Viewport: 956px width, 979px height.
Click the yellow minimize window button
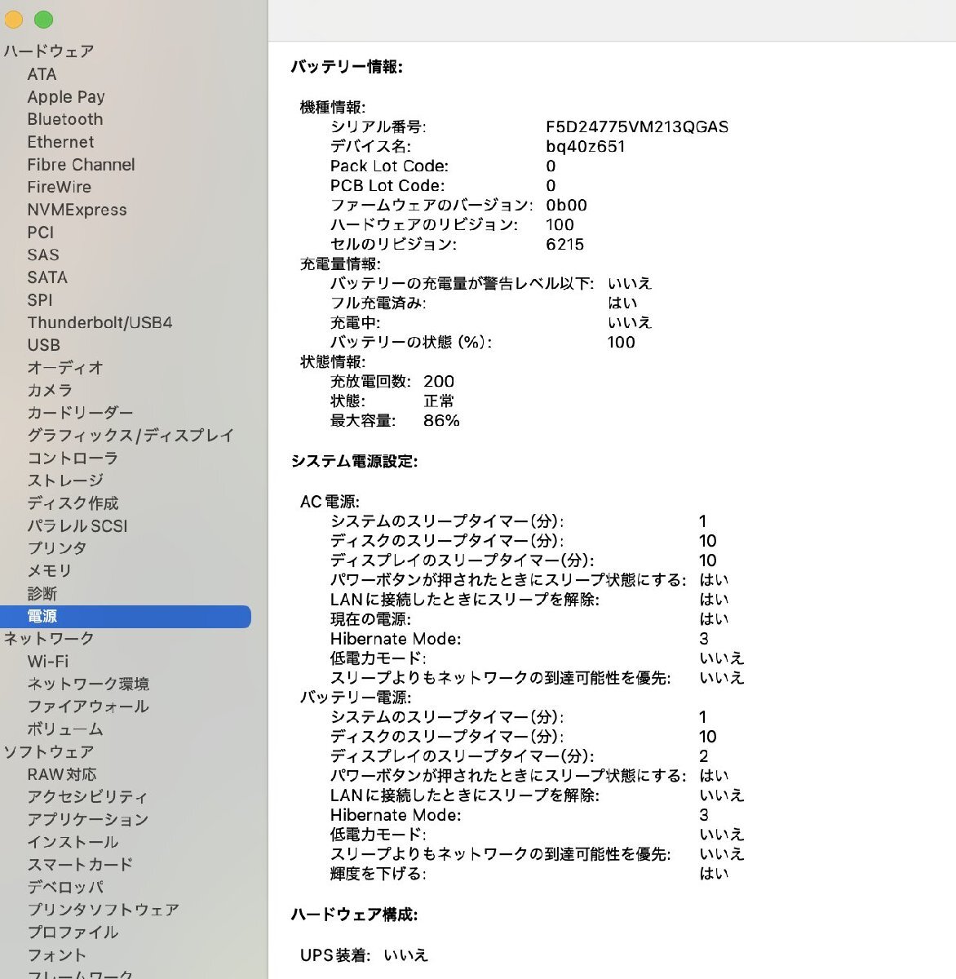coord(12,20)
